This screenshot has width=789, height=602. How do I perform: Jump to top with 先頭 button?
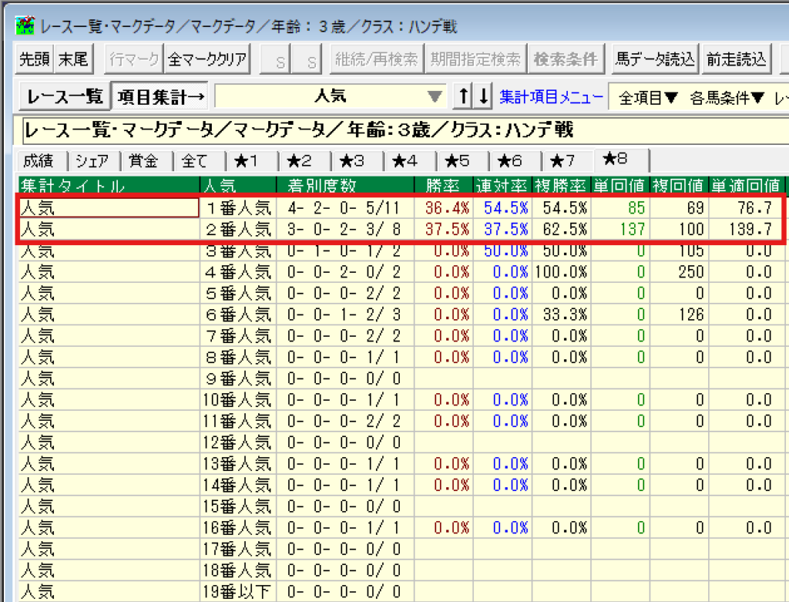click(x=34, y=59)
